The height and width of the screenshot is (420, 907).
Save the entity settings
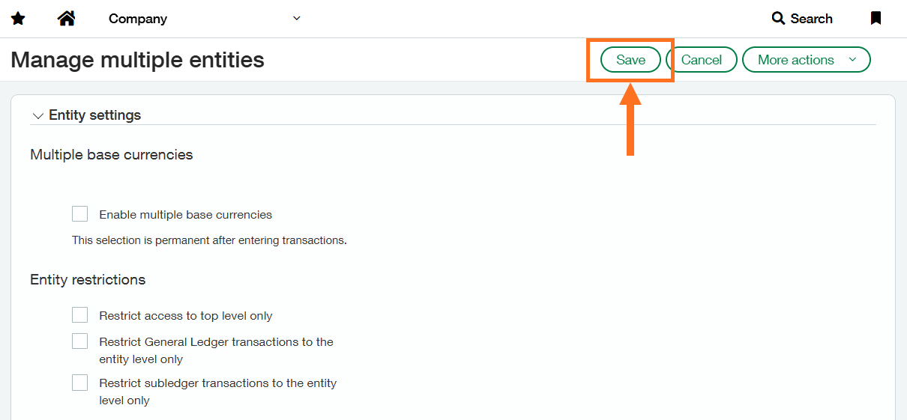630,60
